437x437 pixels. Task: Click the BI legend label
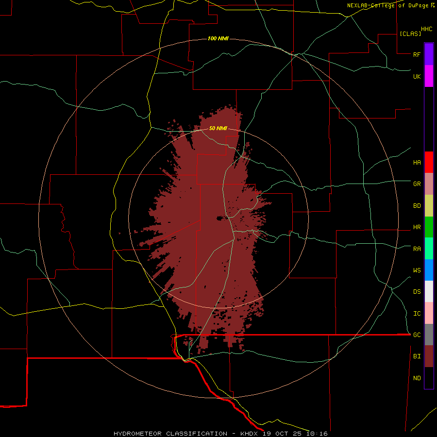(x=417, y=356)
